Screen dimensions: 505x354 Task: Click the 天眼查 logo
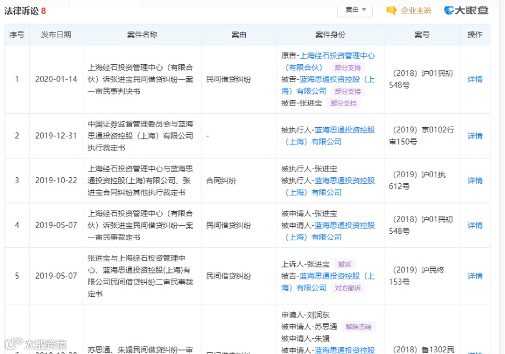[467, 10]
